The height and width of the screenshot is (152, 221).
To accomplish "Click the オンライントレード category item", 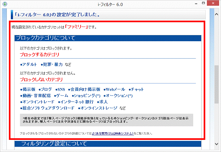I will point(37,102).
